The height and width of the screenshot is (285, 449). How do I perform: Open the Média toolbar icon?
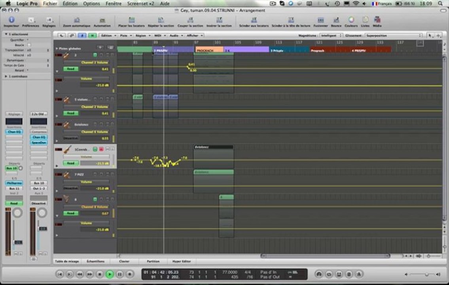tap(377, 20)
